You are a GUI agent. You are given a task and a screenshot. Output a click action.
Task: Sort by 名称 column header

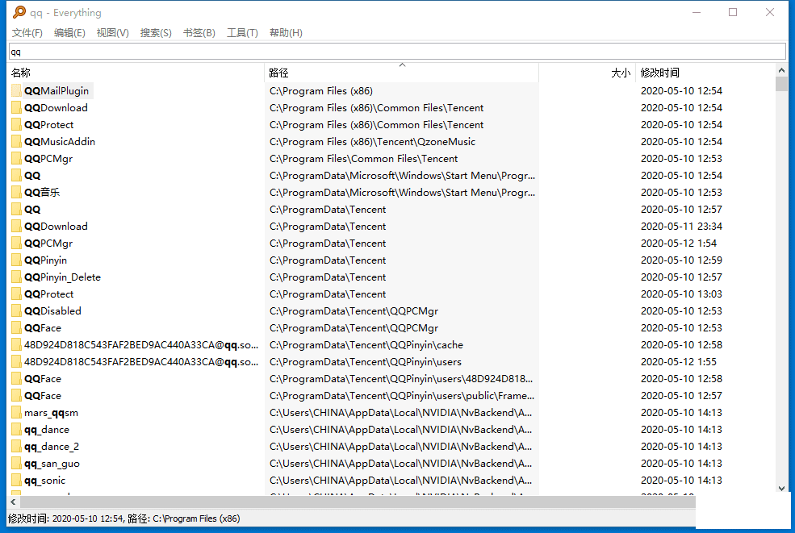136,73
